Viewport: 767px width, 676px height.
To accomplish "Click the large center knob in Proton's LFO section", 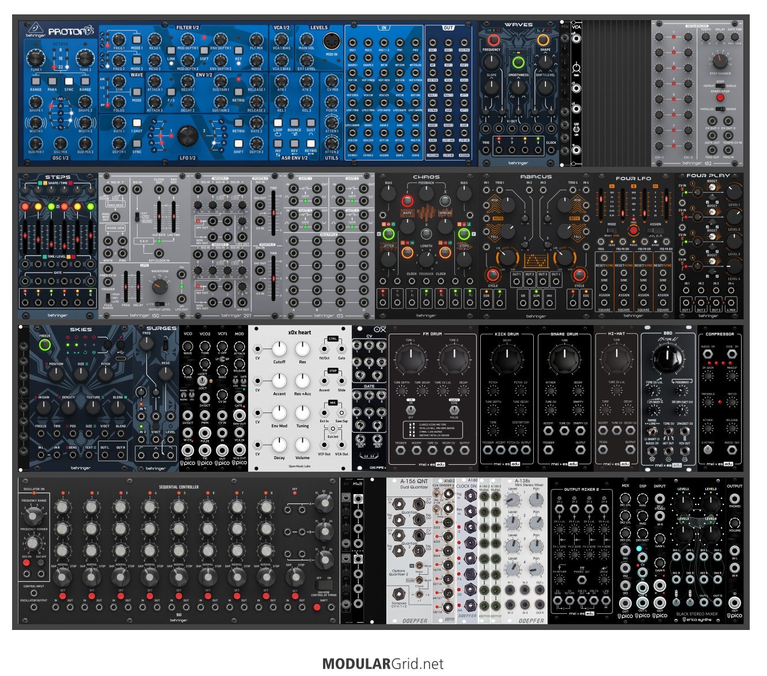I will 188,136.
